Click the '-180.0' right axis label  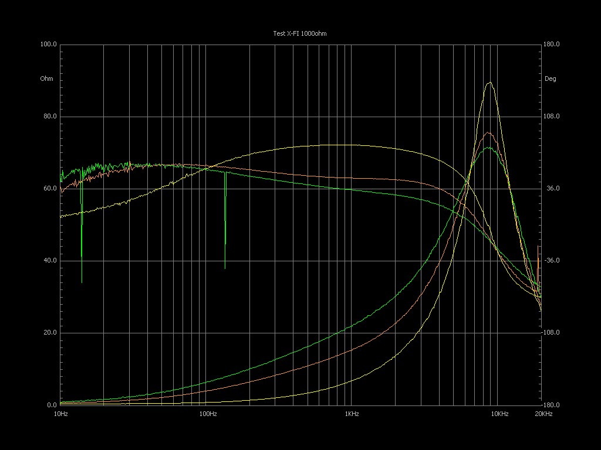551,405
